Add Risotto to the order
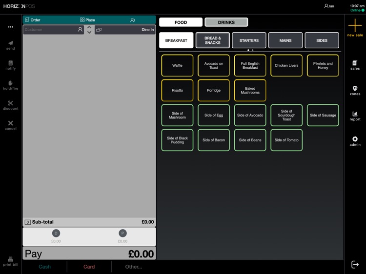This screenshot has height=274, width=366. (x=177, y=90)
